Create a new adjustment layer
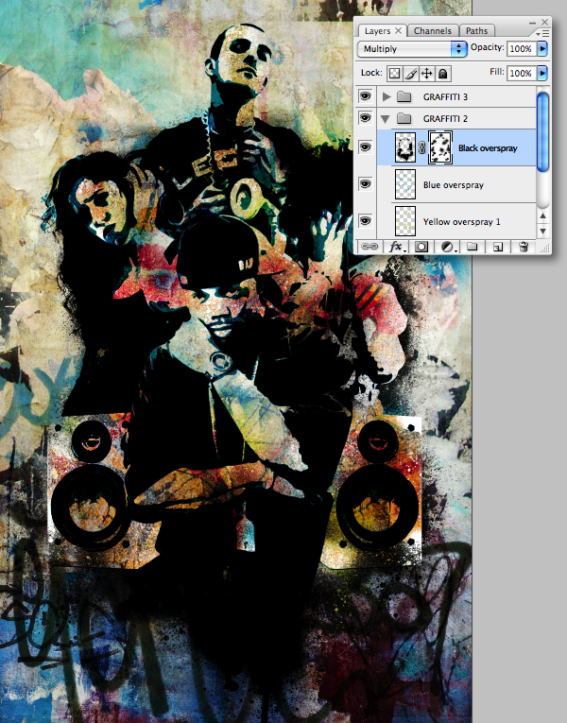The width and height of the screenshot is (567, 723). pos(446,247)
